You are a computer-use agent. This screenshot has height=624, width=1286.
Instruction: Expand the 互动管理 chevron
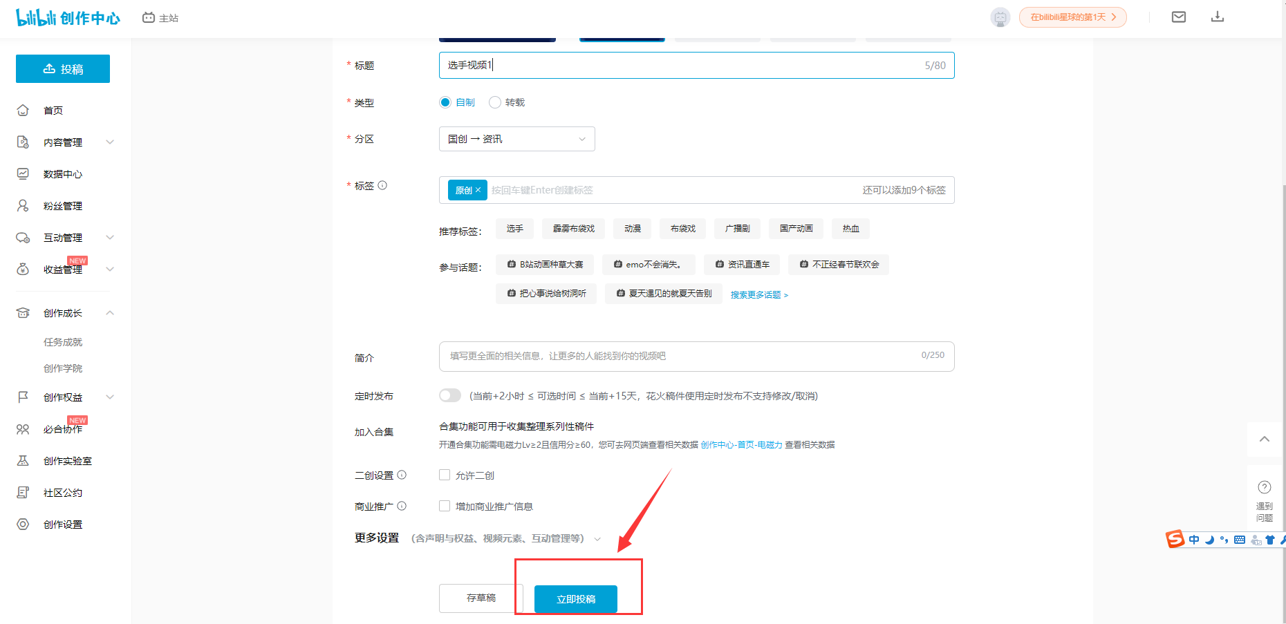click(110, 238)
